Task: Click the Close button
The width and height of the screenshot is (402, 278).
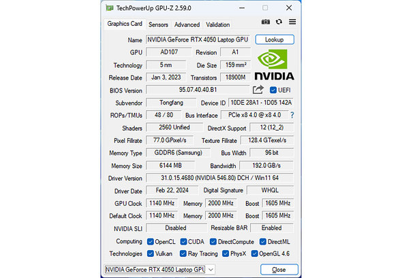Action: 279,270
